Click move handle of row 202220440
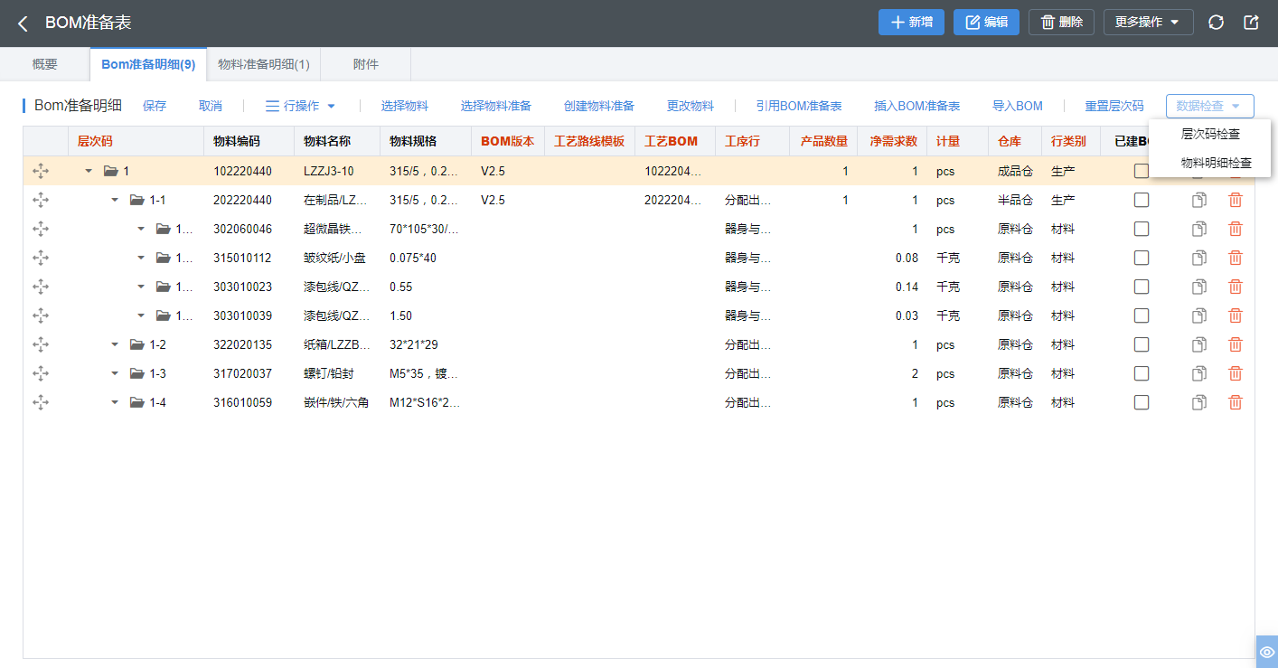 (x=41, y=200)
